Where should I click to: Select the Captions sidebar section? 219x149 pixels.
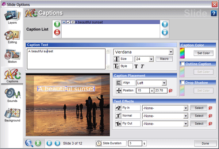tap(12, 76)
